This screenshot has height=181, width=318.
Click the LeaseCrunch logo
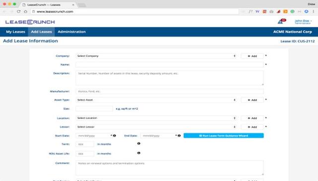pos(30,22)
